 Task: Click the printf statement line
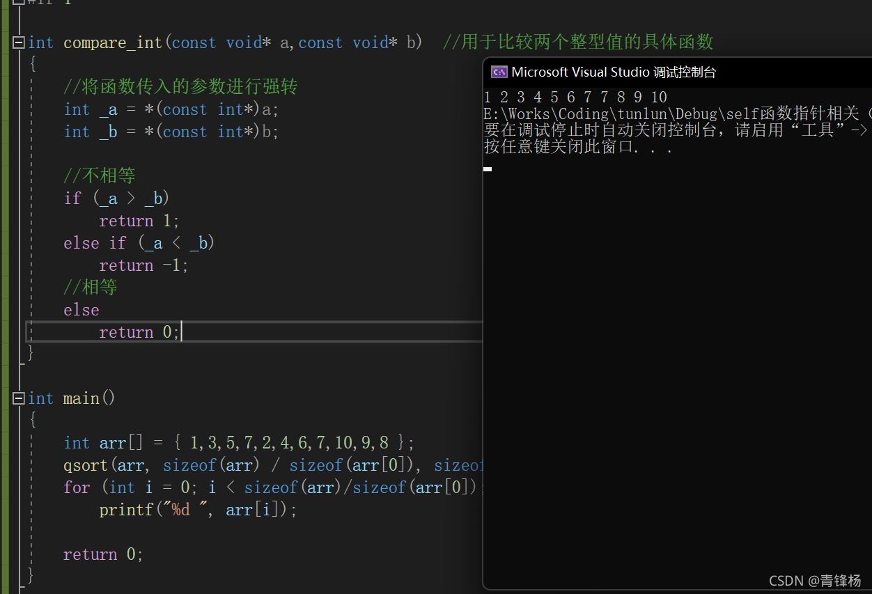[198, 510]
